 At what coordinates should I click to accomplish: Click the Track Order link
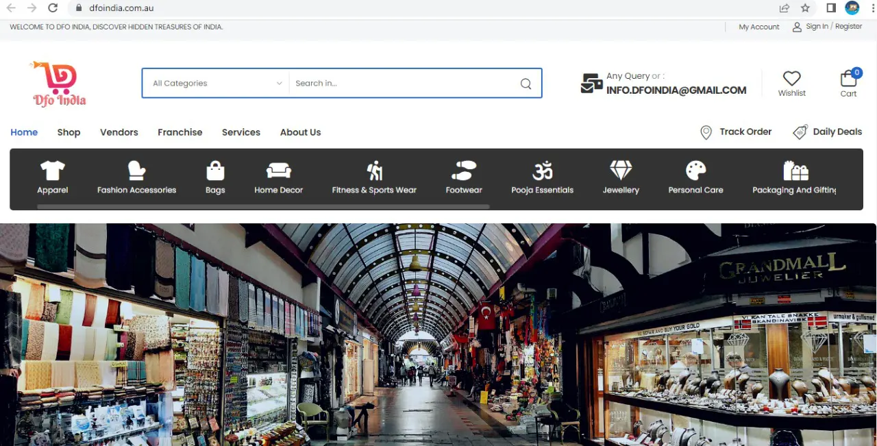pos(745,132)
